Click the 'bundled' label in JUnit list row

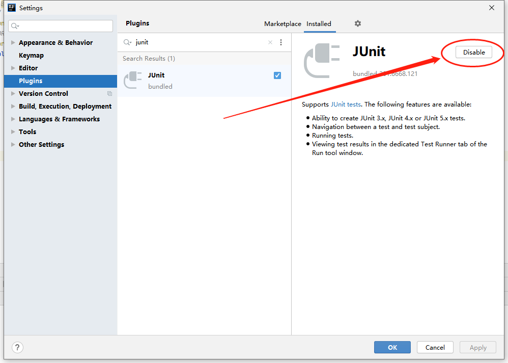click(160, 86)
